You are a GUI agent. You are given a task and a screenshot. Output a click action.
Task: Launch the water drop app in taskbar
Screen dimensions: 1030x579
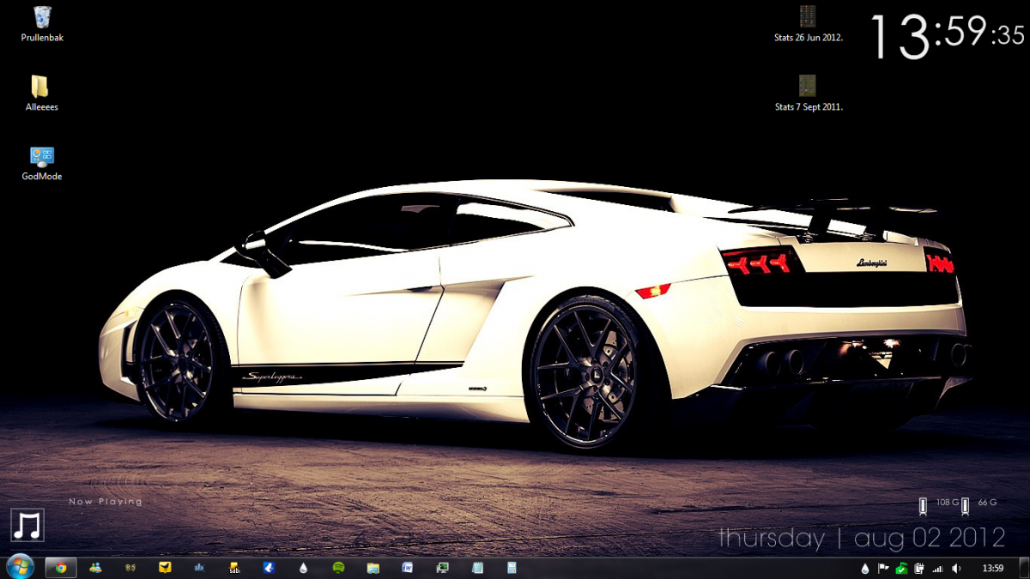pos(304,568)
